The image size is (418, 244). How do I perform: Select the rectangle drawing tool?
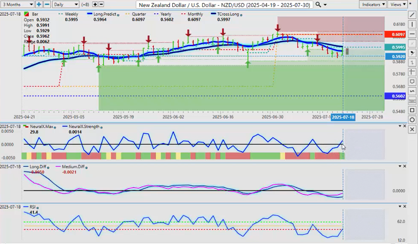click(412, 110)
